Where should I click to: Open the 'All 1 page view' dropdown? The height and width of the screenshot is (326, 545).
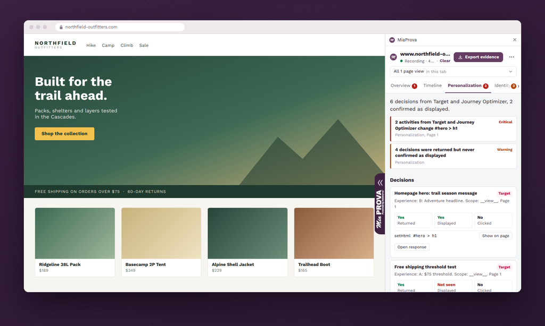453,72
